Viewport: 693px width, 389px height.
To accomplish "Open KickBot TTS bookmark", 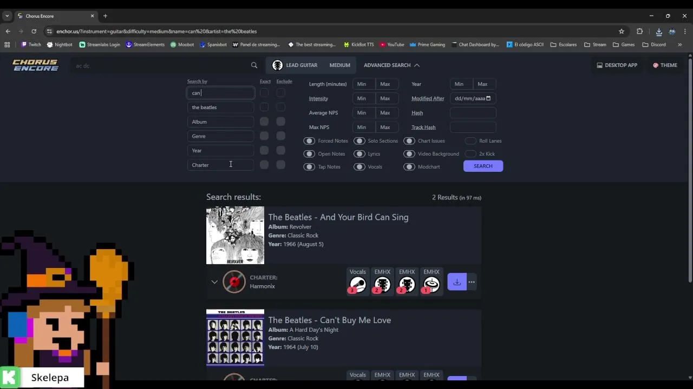I will 358,45.
